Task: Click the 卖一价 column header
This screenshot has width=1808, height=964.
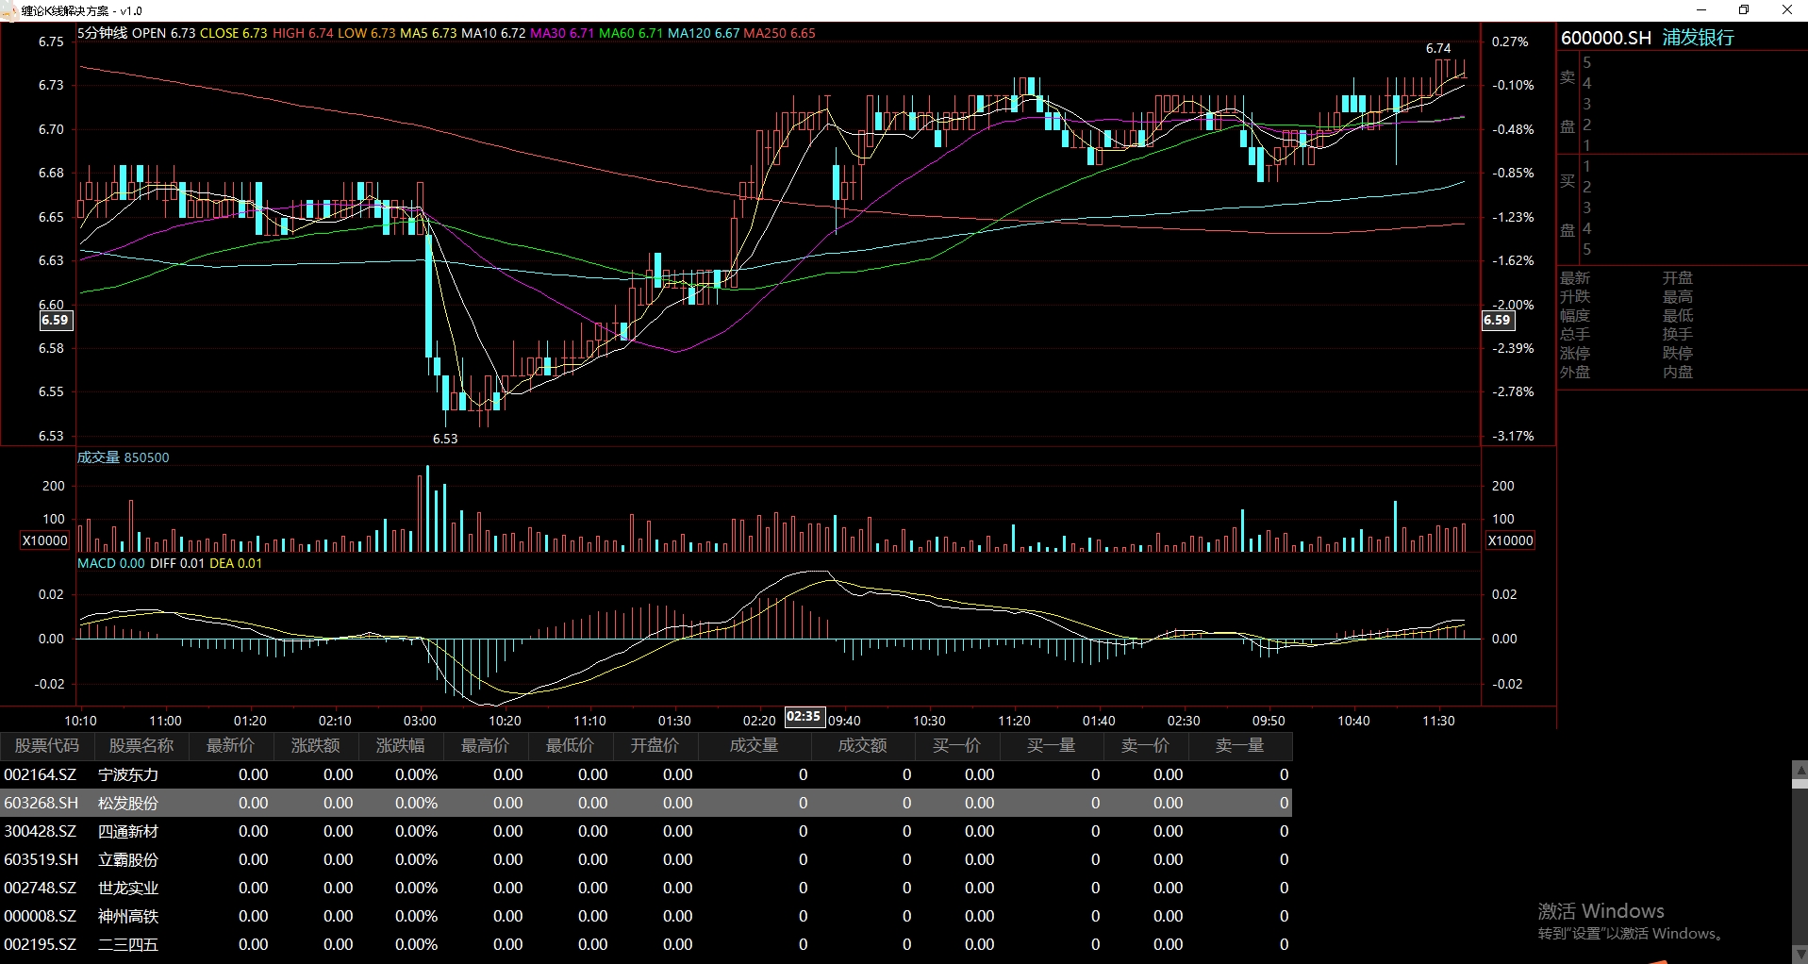Action: [x=1146, y=746]
